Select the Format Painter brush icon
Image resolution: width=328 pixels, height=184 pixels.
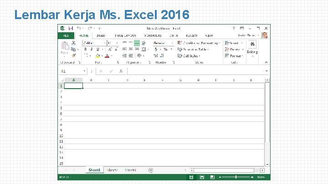73,55
